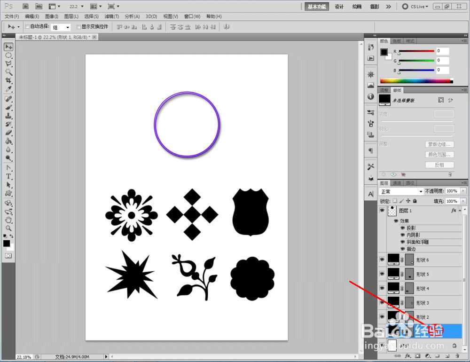Open the 不透明度 opacity dropdown arrow
This screenshot has height=362, width=470.
pos(463,191)
